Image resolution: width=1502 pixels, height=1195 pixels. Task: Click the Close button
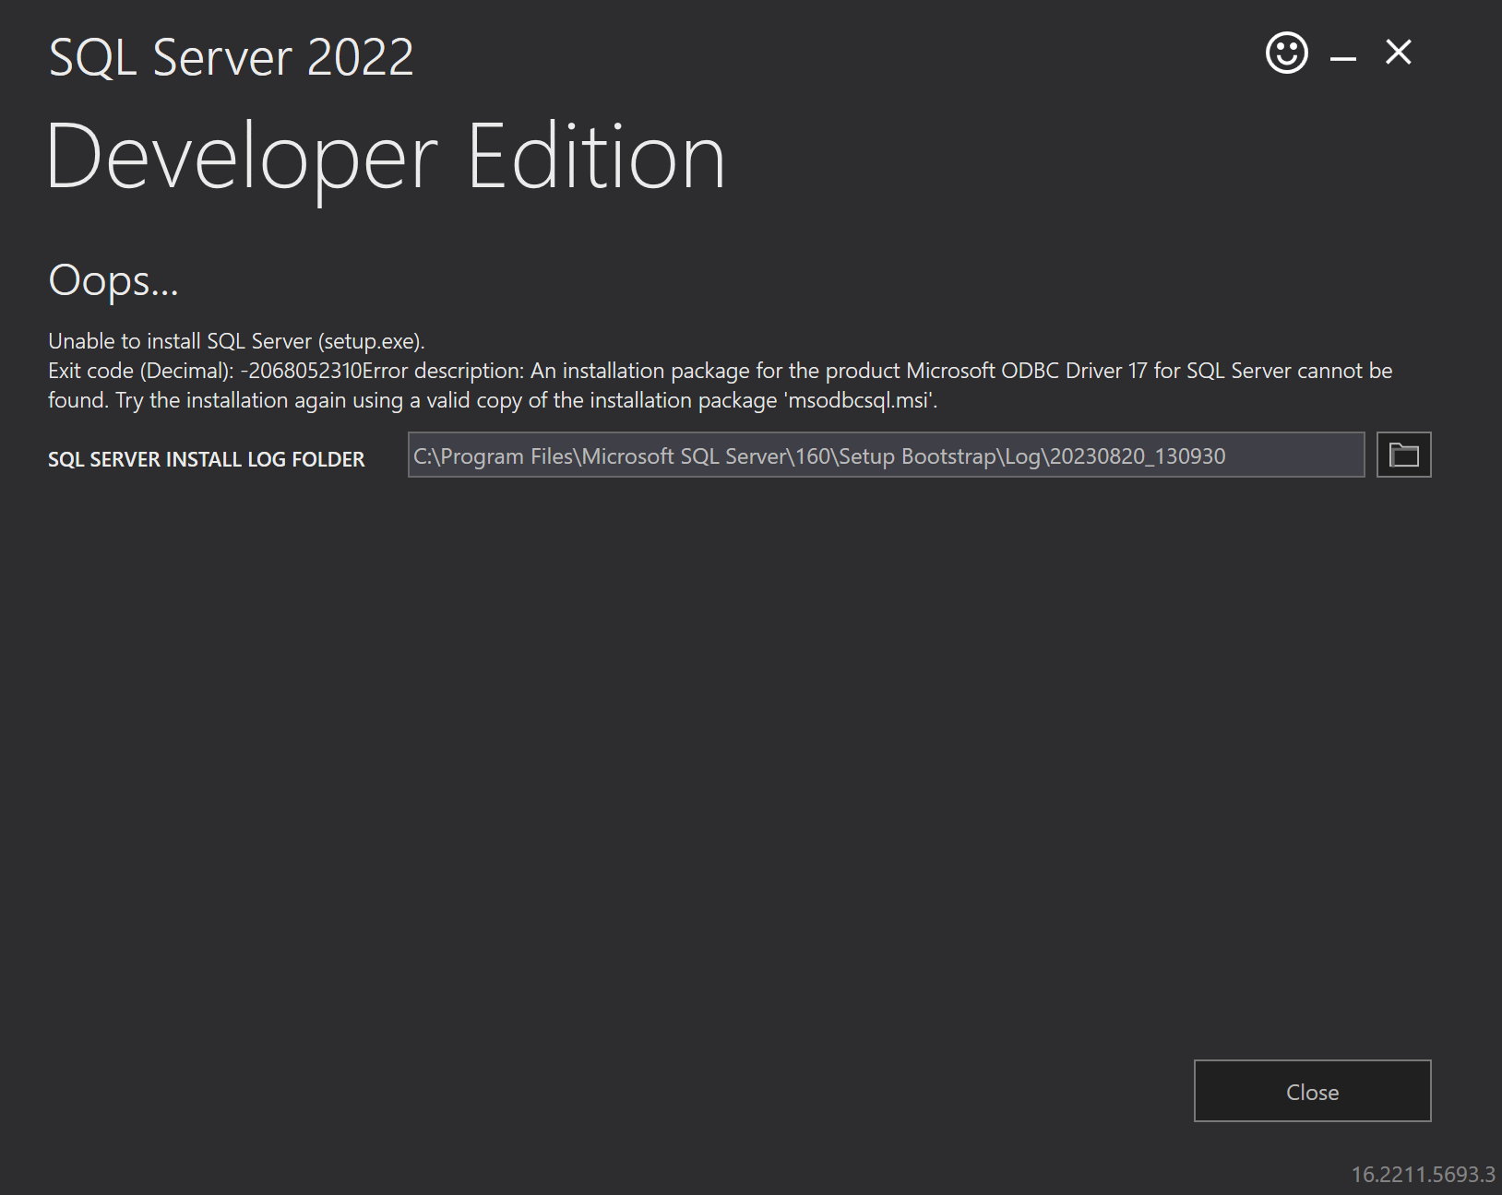point(1312,1091)
